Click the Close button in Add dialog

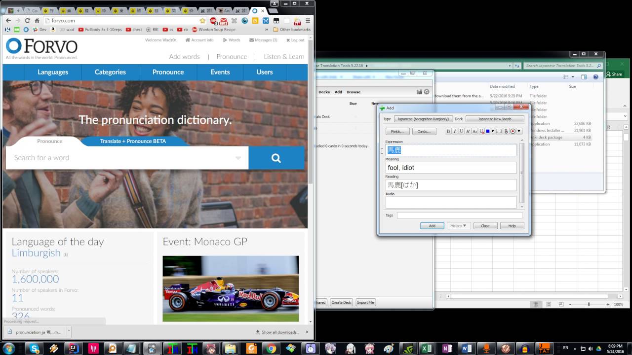pos(485,226)
